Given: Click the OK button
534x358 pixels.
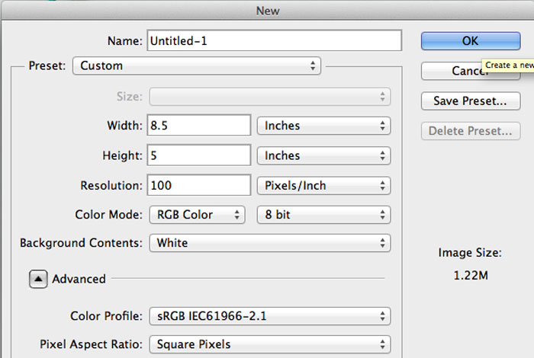Looking at the screenshot, I should click(471, 41).
